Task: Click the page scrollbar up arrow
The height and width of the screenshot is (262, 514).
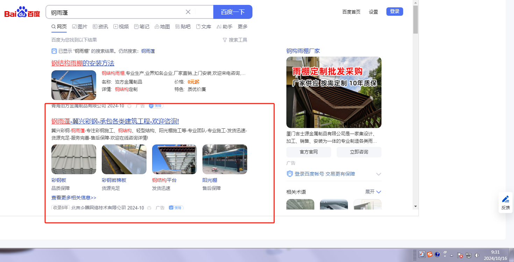Action: [415, 3]
